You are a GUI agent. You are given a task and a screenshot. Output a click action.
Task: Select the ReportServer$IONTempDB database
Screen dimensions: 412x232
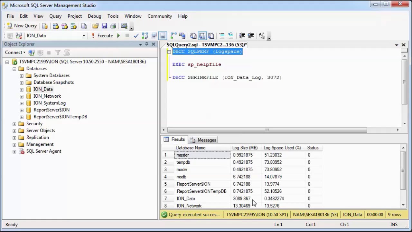[x=60, y=117]
